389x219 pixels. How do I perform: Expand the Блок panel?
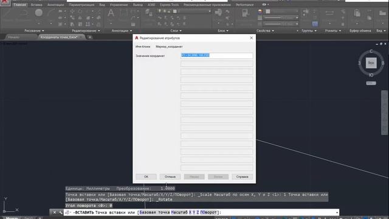pyautogui.click(x=223, y=30)
